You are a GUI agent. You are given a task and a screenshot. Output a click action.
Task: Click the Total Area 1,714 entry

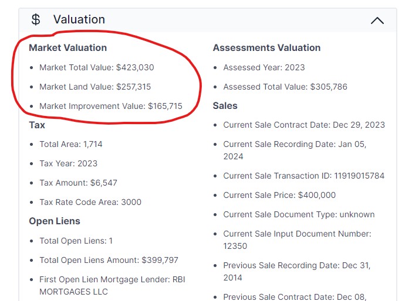pyautogui.click(x=70, y=144)
